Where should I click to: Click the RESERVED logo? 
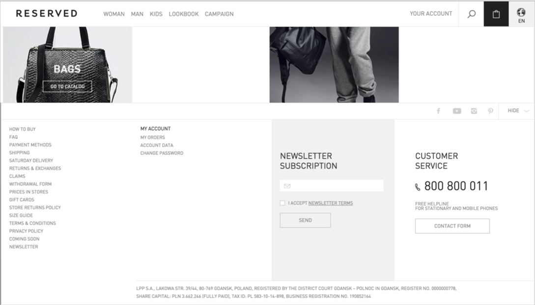tap(47, 14)
